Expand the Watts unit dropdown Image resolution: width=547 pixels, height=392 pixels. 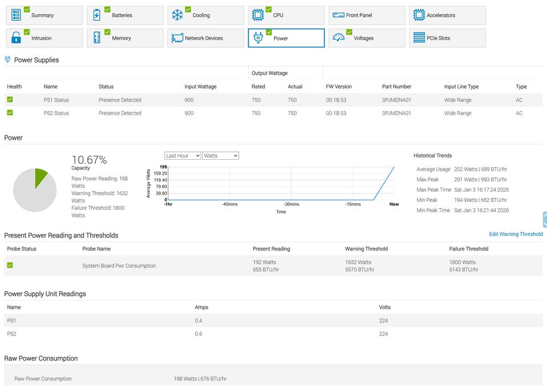pyautogui.click(x=220, y=156)
